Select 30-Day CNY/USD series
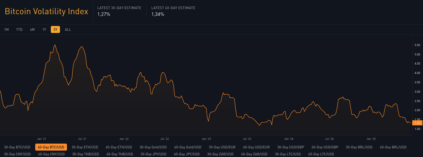The image size is (423, 157). (x=17, y=154)
